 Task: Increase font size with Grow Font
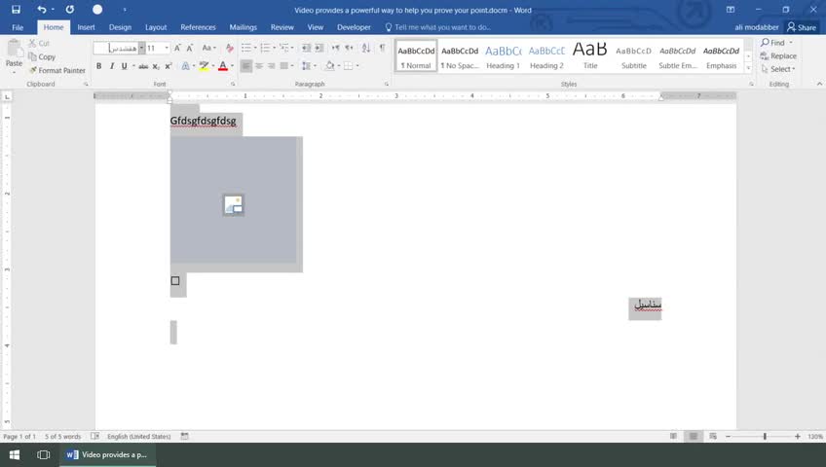coord(177,48)
